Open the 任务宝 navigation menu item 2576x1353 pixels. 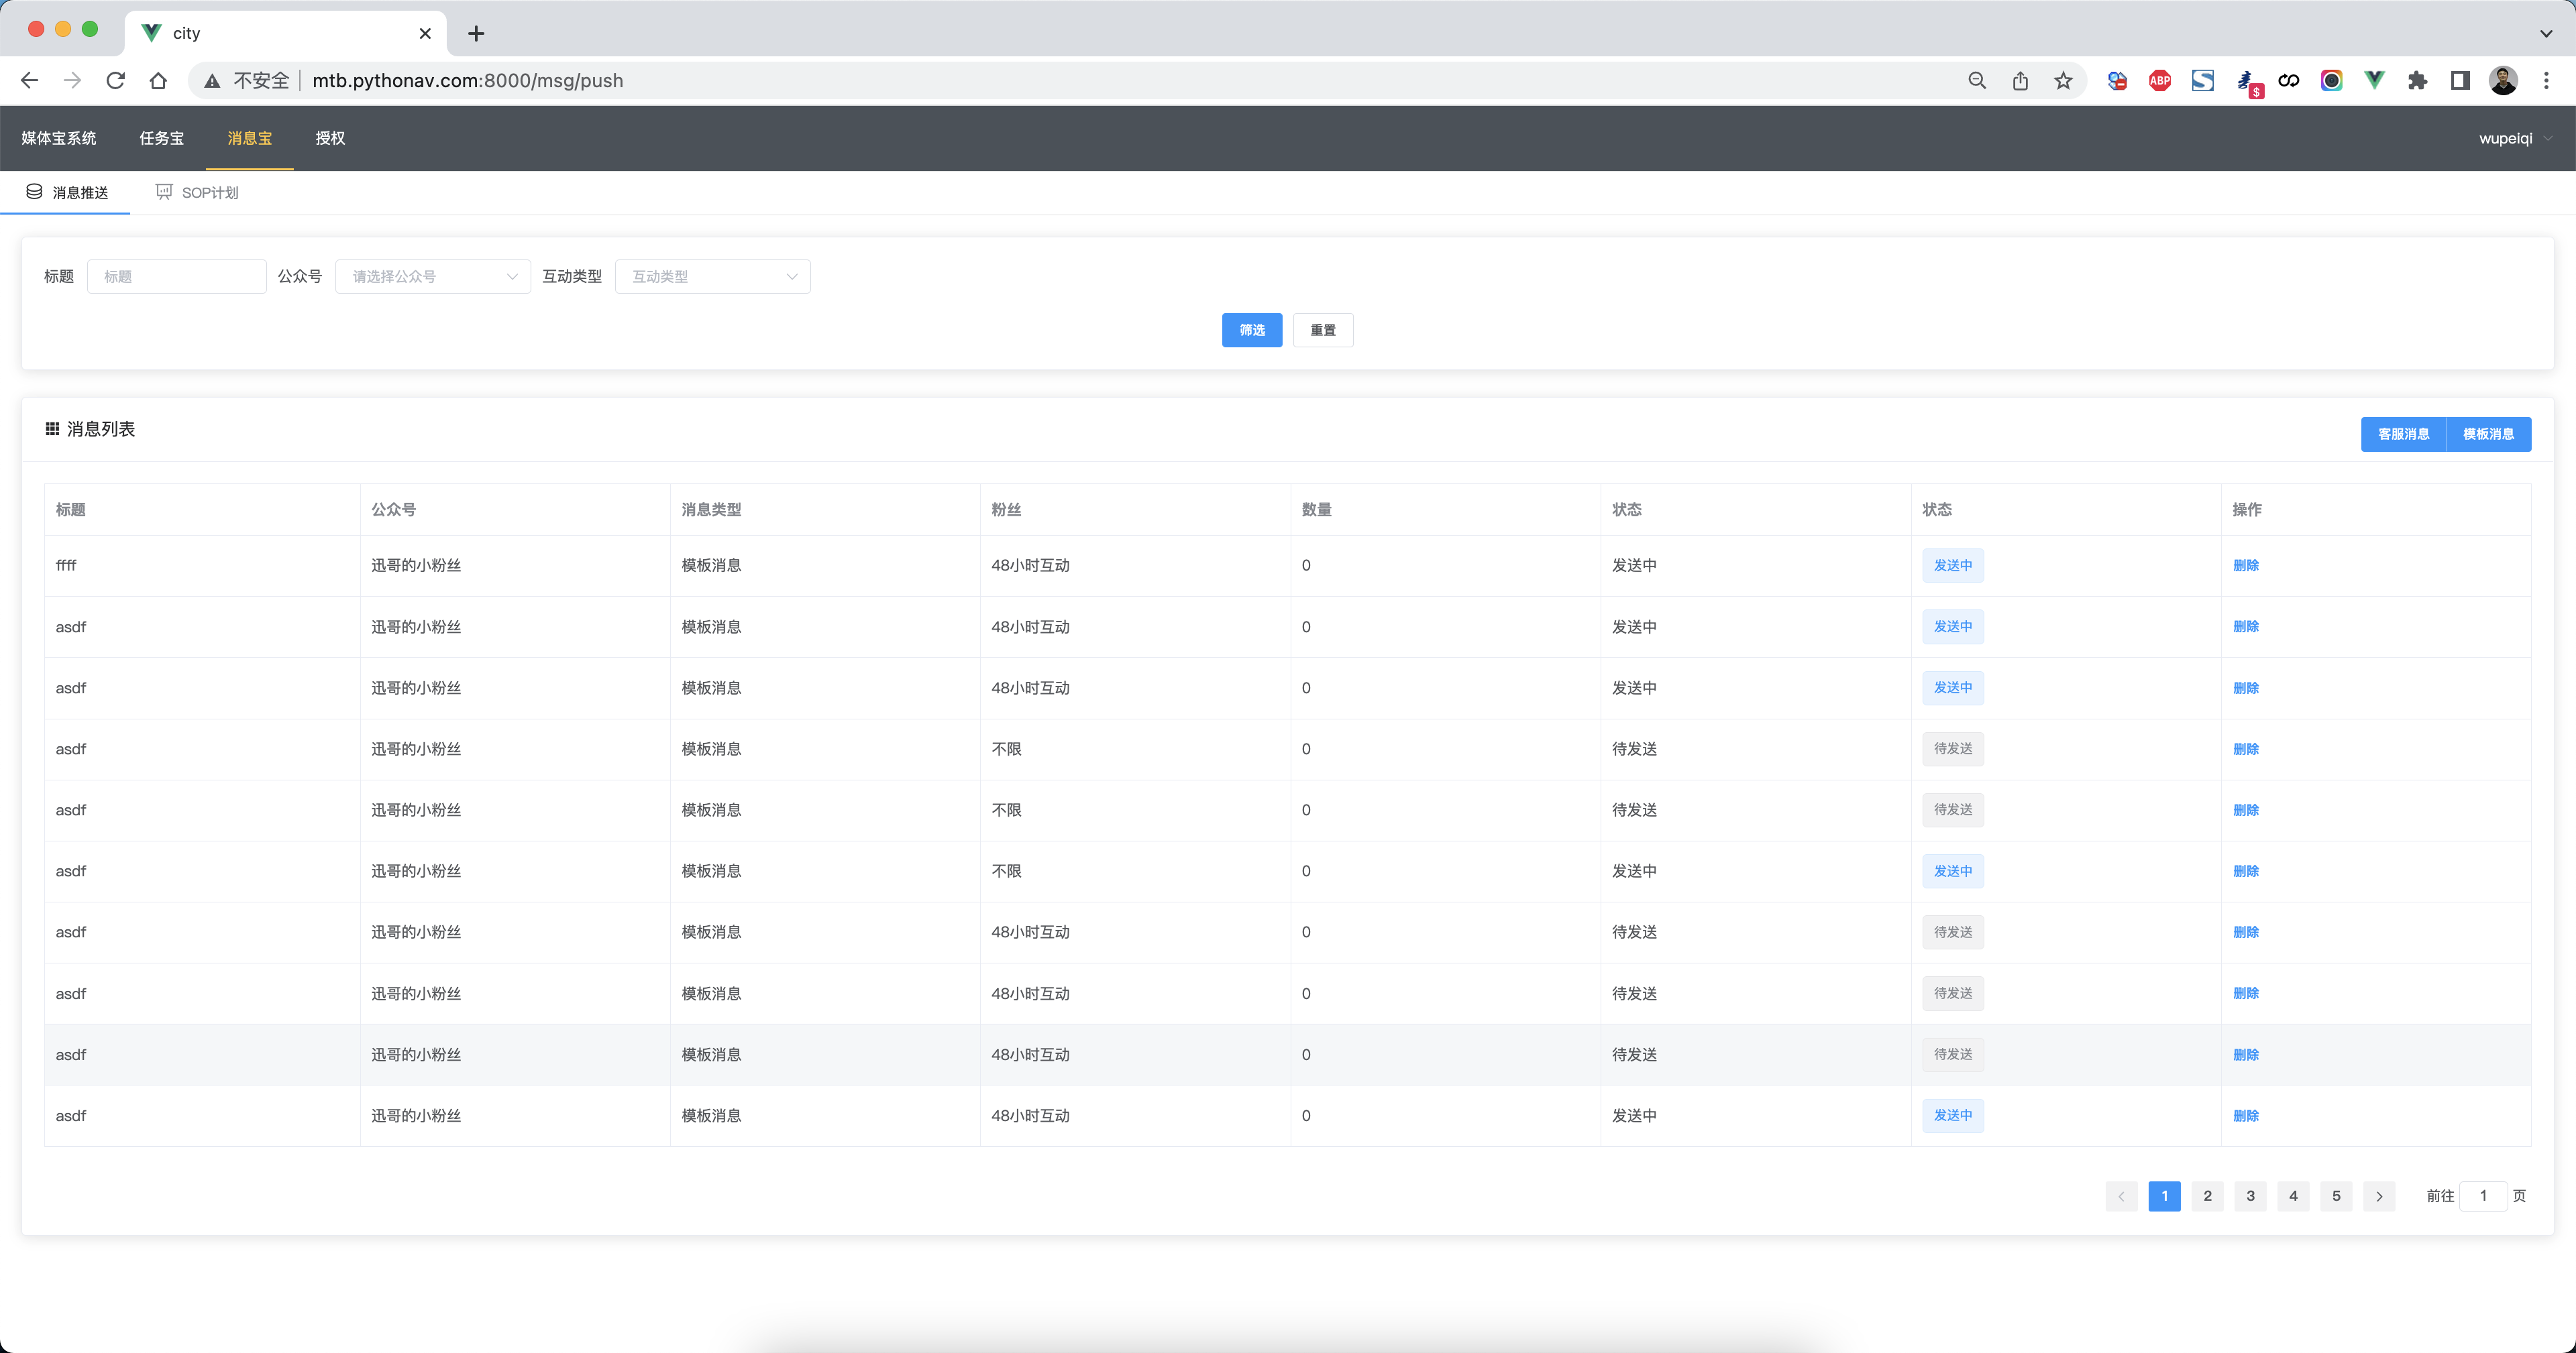[161, 139]
